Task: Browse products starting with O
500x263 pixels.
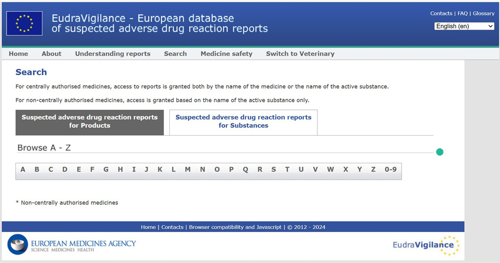Action: (x=217, y=170)
